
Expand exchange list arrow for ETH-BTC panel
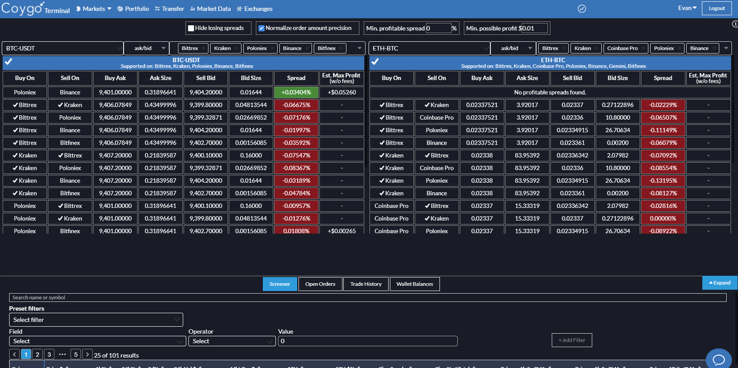click(726, 48)
